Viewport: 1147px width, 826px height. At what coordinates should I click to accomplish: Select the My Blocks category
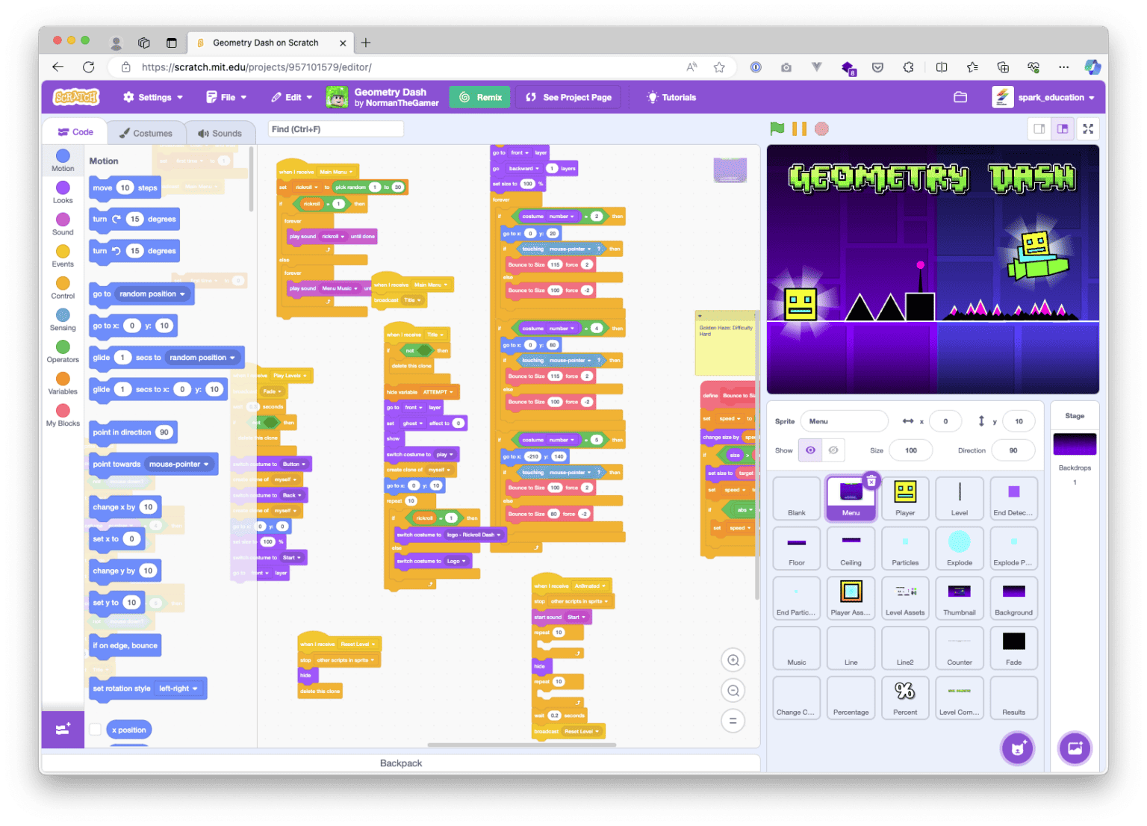(x=63, y=415)
